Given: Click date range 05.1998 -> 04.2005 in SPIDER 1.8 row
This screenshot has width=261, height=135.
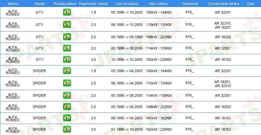Looking at the screenshot, I should tap(127, 71).
